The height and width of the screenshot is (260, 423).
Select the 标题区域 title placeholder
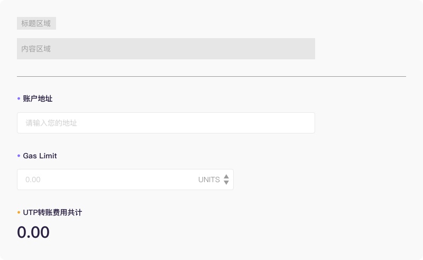36,23
